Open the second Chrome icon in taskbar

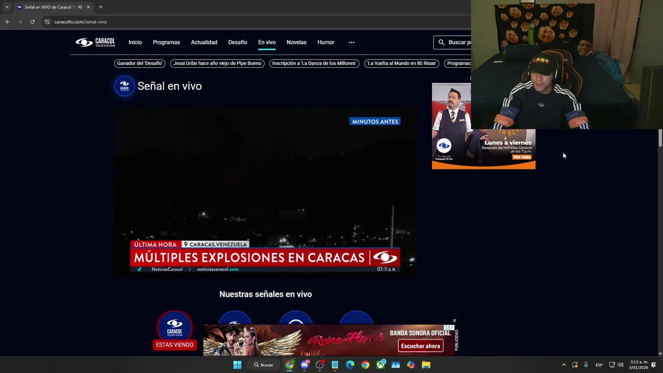pyautogui.click(x=365, y=365)
